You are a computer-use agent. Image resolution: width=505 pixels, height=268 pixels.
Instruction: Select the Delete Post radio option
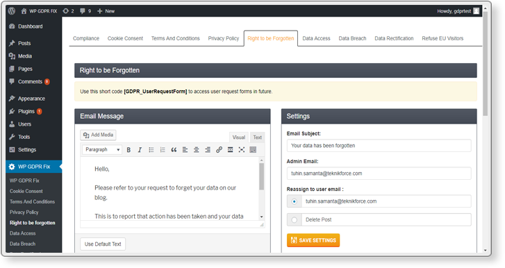[x=294, y=219]
